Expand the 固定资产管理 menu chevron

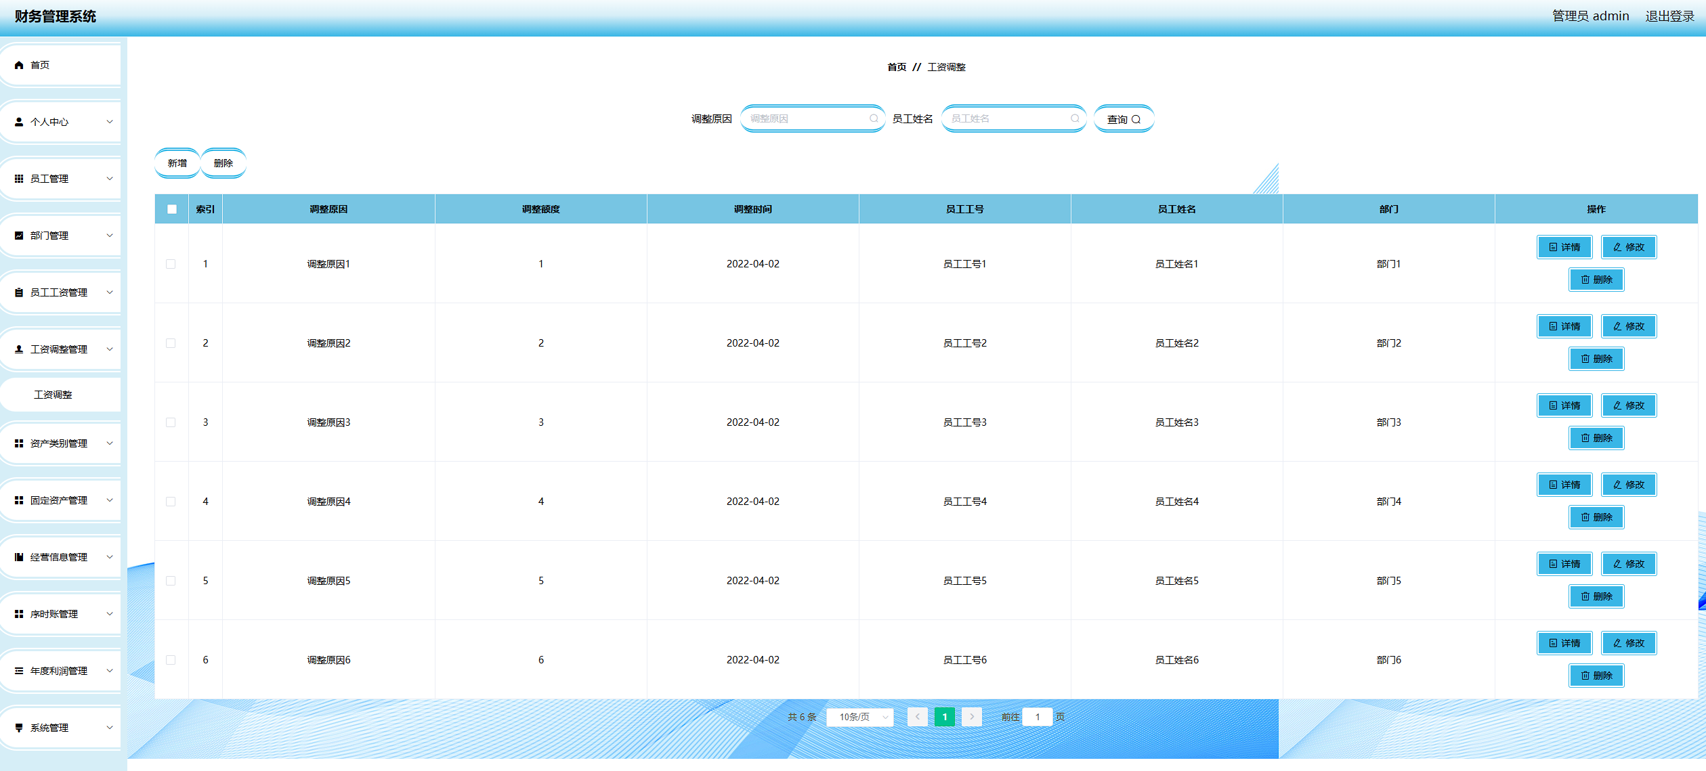[110, 500]
